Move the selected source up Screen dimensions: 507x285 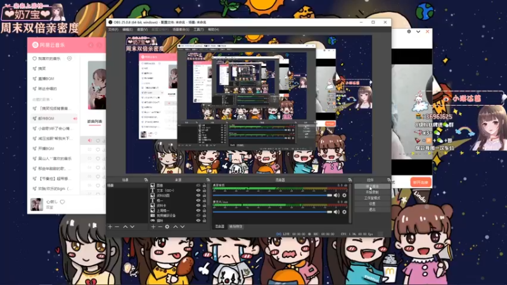point(176,227)
